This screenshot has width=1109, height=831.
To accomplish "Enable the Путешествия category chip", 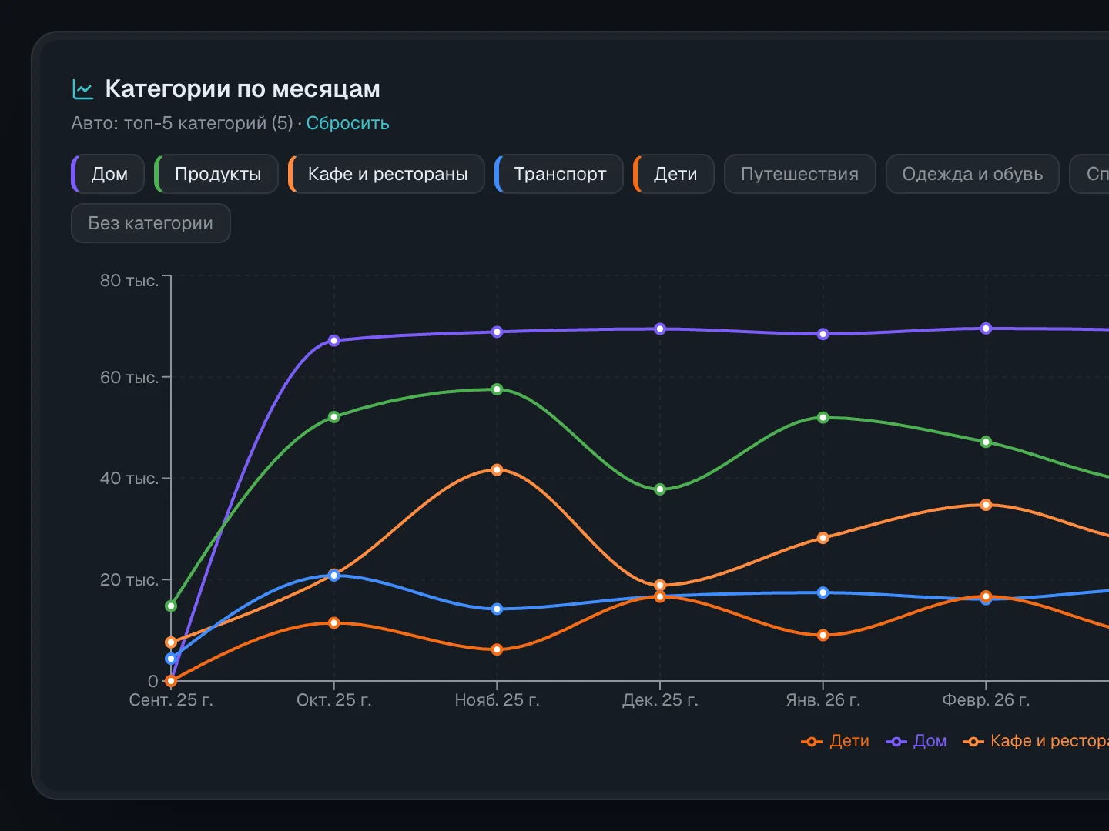I will 800,174.
